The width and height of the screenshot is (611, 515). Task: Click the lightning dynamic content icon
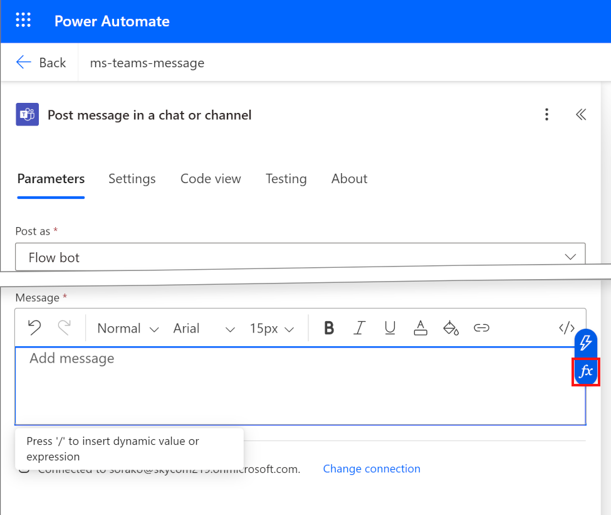(x=586, y=343)
